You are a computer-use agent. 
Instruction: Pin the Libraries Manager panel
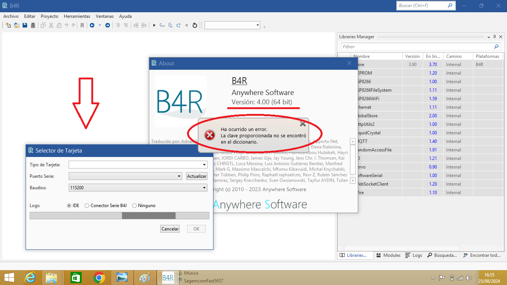pyautogui.click(x=494, y=37)
